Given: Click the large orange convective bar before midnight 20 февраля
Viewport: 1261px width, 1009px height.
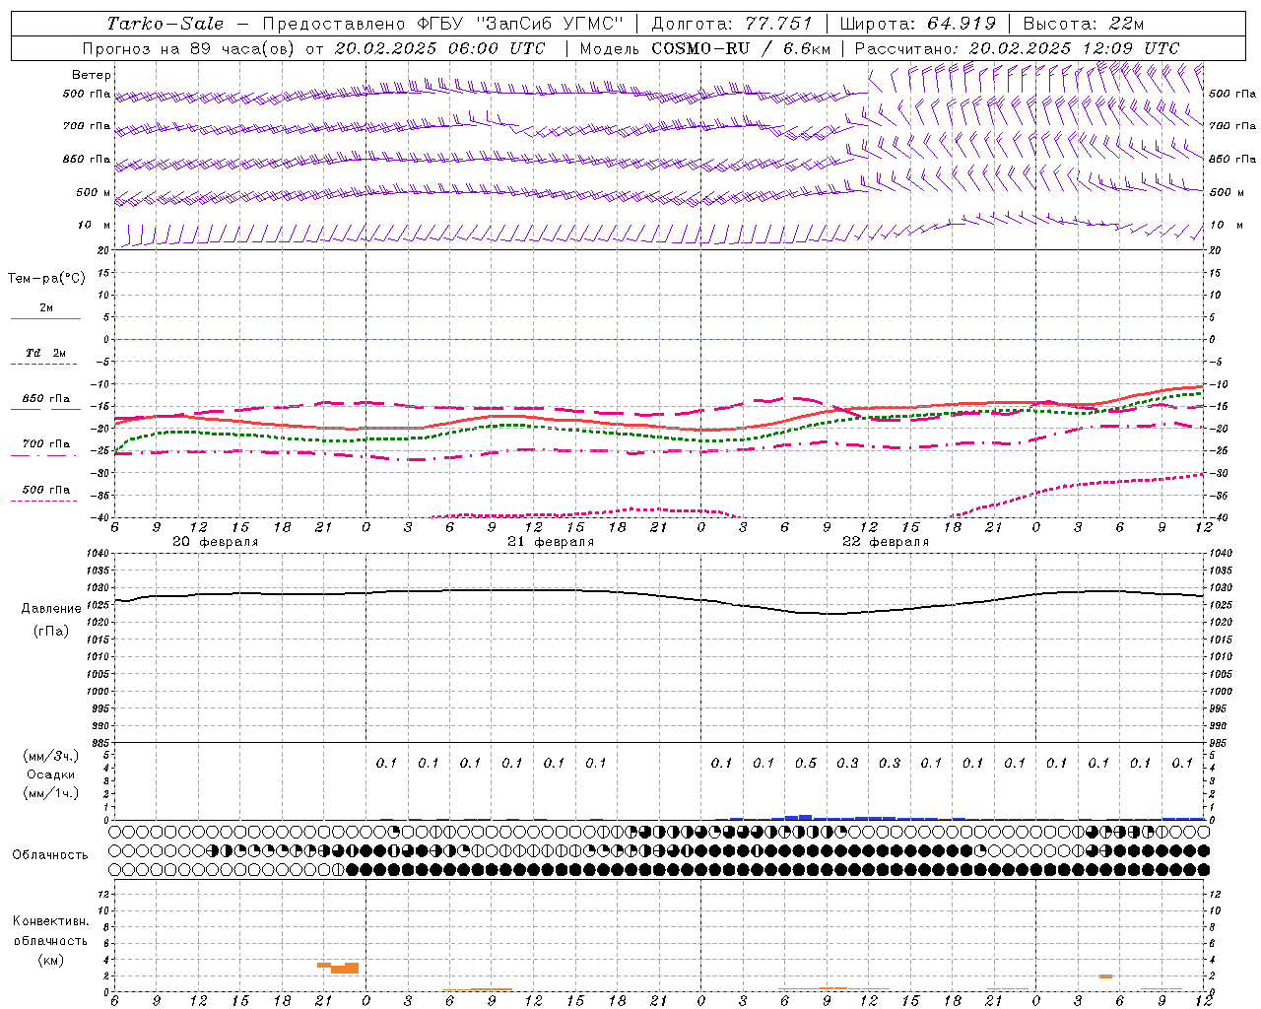Looking at the screenshot, I should click(345, 968).
